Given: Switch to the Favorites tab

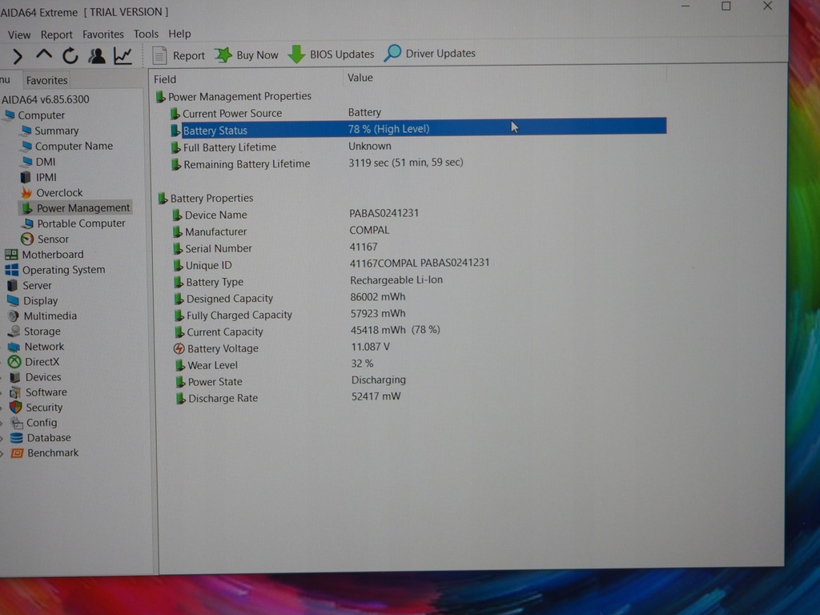Looking at the screenshot, I should pos(46,80).
